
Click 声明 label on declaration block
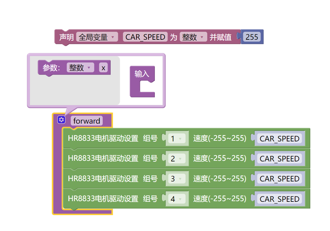[66, 37]
